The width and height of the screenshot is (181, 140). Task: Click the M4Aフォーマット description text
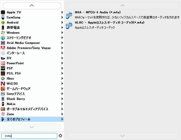(127, 17)
